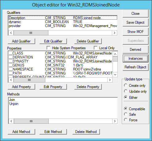Click Edit Method button

(53, 132)
